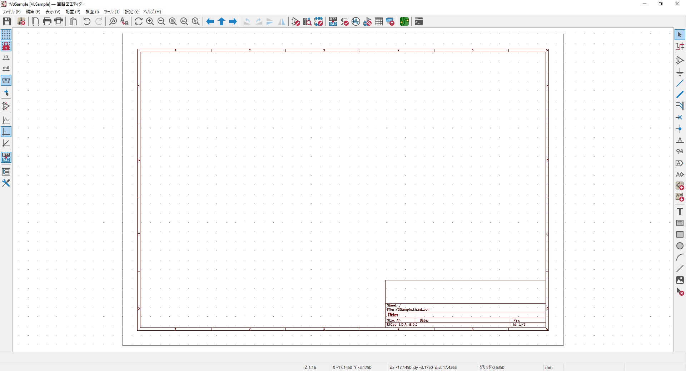Viewport: 686px width, 371px height.
Task: Open the 配置 menu
Action: [x=73, y=11]
